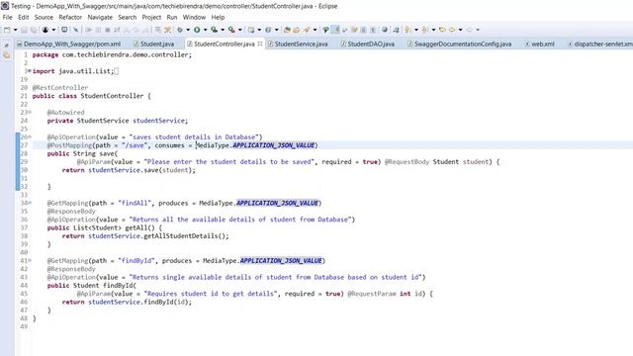Toggle Skip All Breakpoints toolbar button
The width and height of the screenshot is (633, 356).
pos(75,30)
